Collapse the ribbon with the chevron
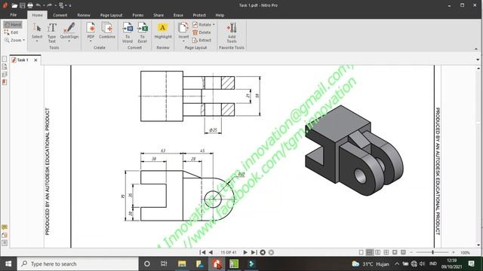Screen dimensions: 483x271 tap(476, 49)
